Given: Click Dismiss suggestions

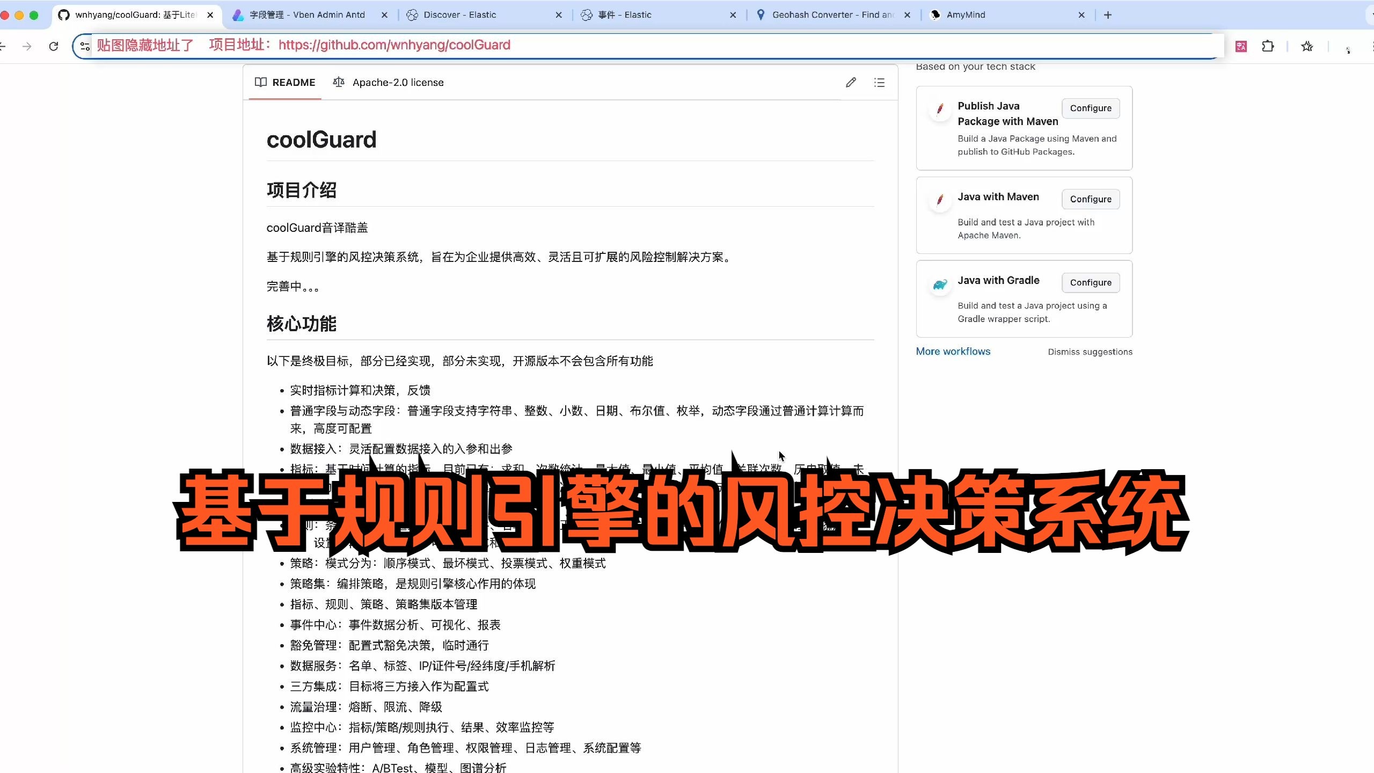Looking at the screenshot, I should click(x=1090, y=352).
